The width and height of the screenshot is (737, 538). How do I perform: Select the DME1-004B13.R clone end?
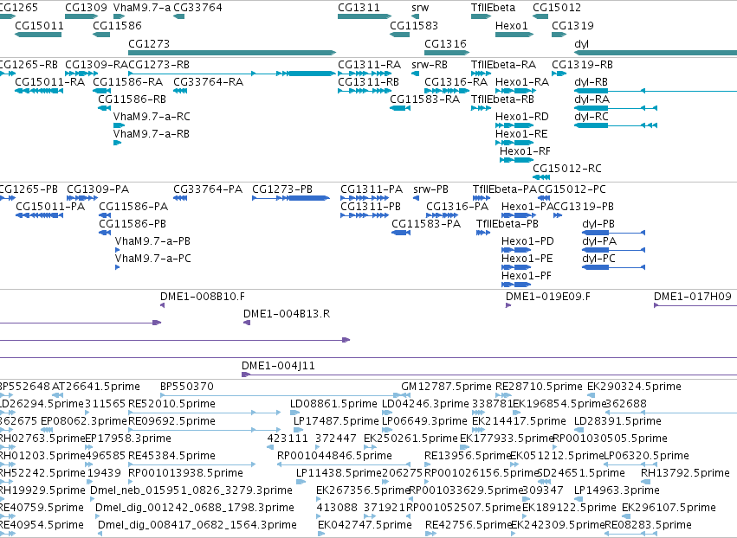coord(247,323)
